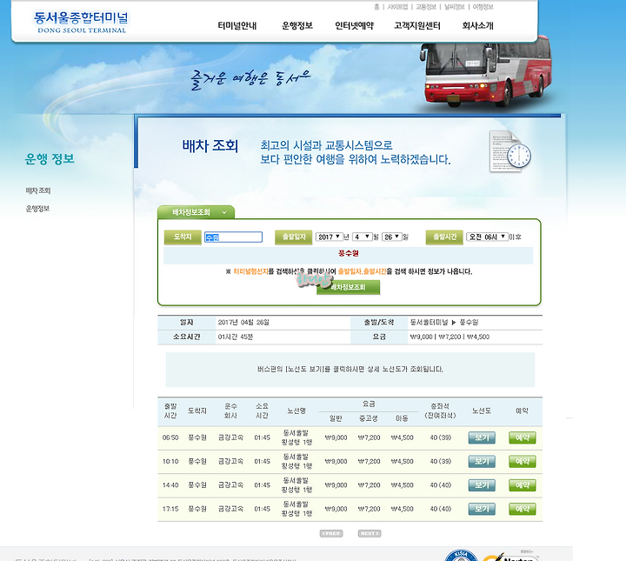Click the 도착지 label button
Screen dimensions: 626x561
tap(183, 237)
